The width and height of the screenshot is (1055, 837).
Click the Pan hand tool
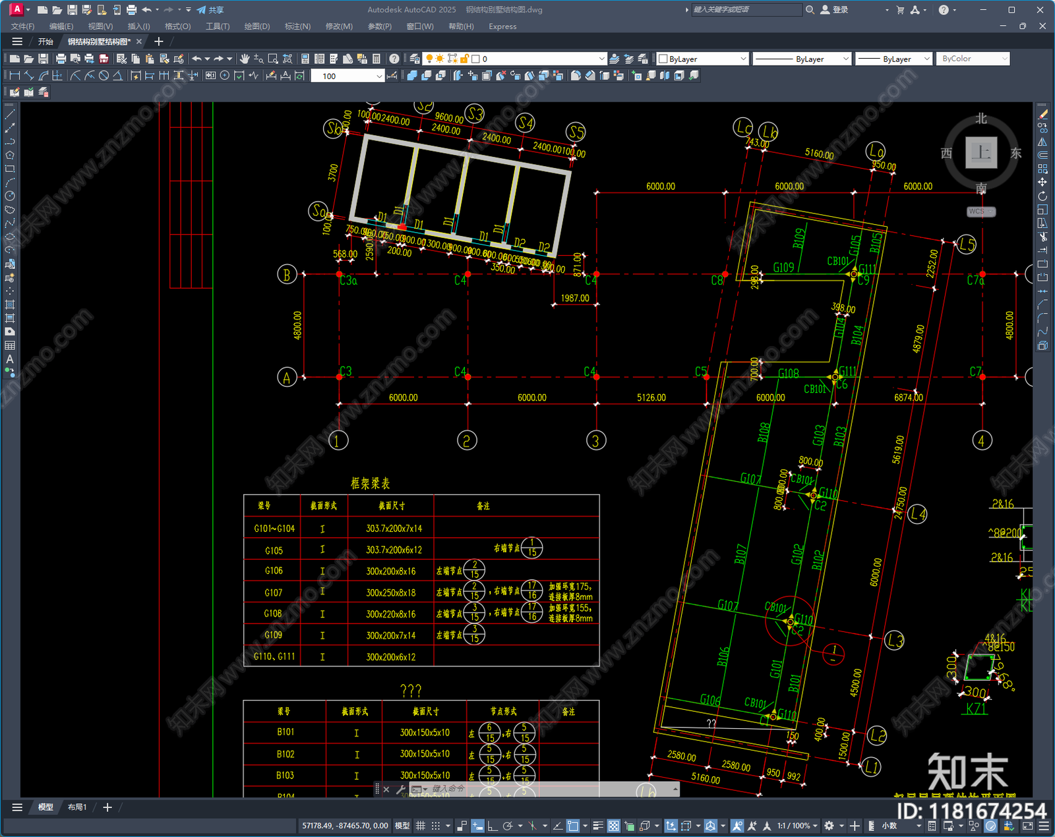pyautogui.click(x=245, y=59)
